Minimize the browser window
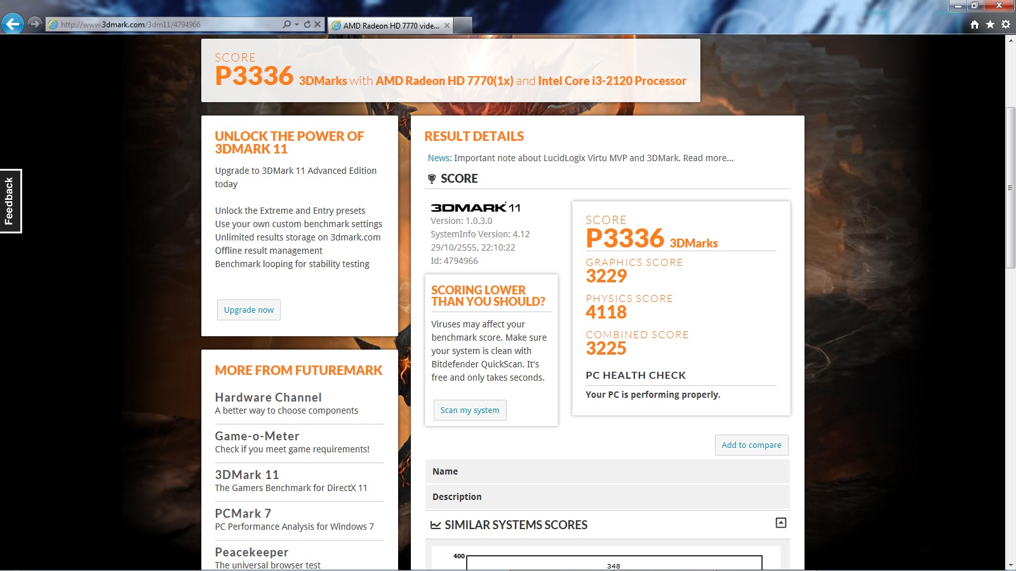This screenshot has width=1016, height=571. click(x=958, y=6)
